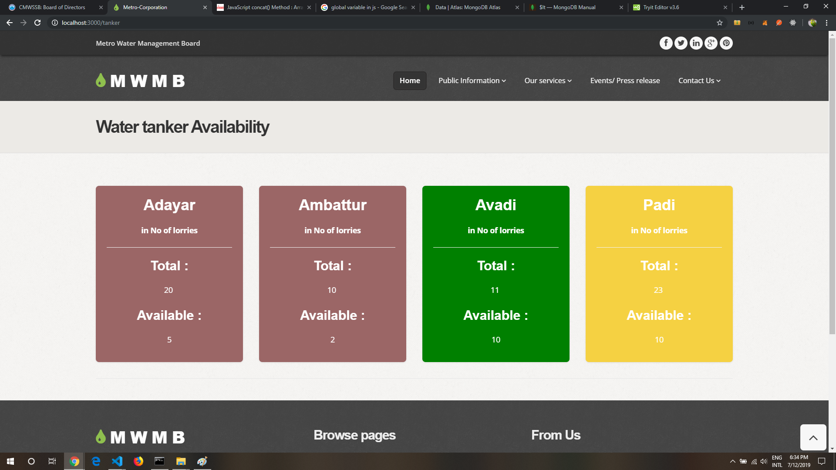The height and width of the screenshot is (470, 836).
Task: Open Firefox from the taskbar
Action: click(138, 461)
